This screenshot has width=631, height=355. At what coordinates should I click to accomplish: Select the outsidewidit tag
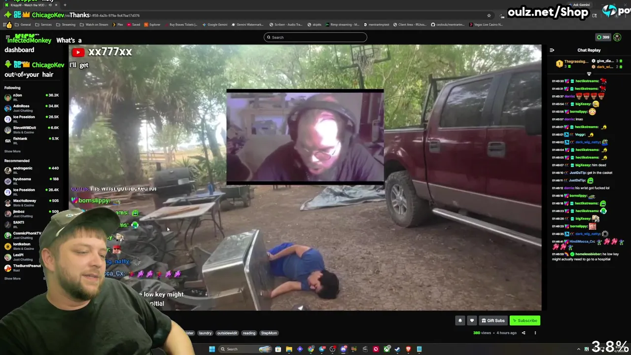tap(227, 333)
